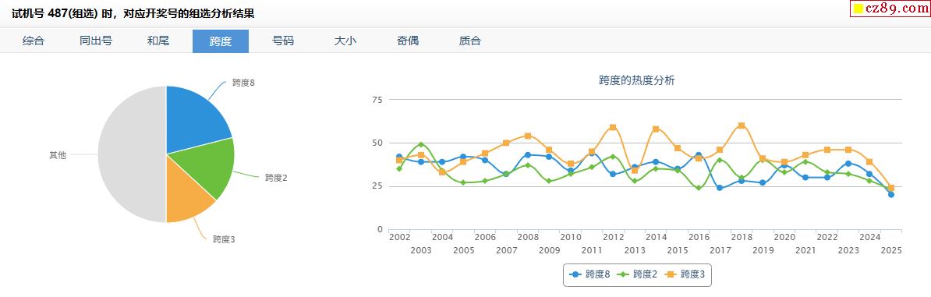931x297 pixels.
Task: Click the active 跨度 tab
Action: coord(221,41)
